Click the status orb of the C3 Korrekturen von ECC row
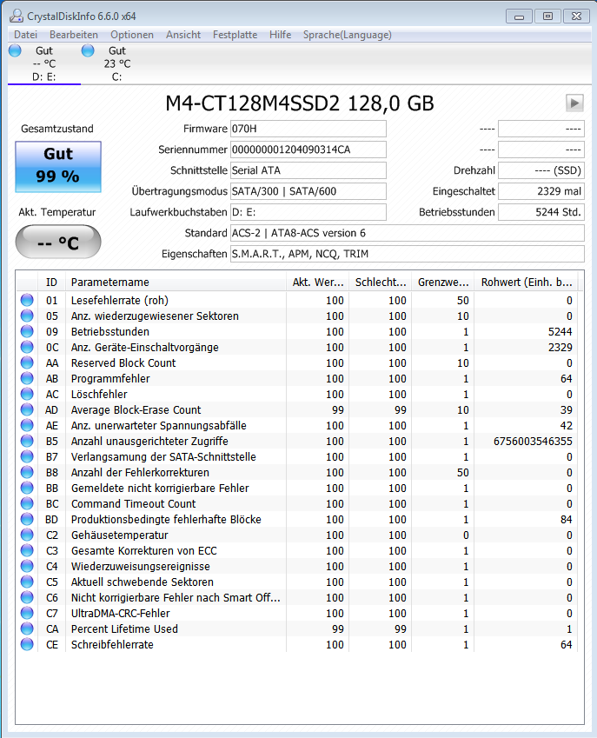597x738 pixels. (x=27, y=551)
